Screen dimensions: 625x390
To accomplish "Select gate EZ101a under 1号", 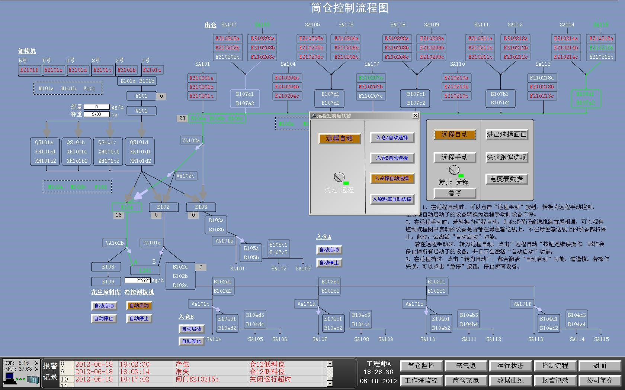I will tap(152, 70).
